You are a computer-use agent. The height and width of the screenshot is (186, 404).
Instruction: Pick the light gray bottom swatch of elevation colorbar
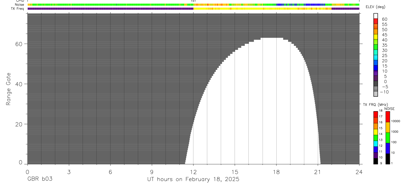point(376,94)
